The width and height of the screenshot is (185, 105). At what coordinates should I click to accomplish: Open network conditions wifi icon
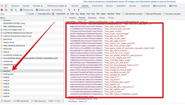tap(69, 10)
